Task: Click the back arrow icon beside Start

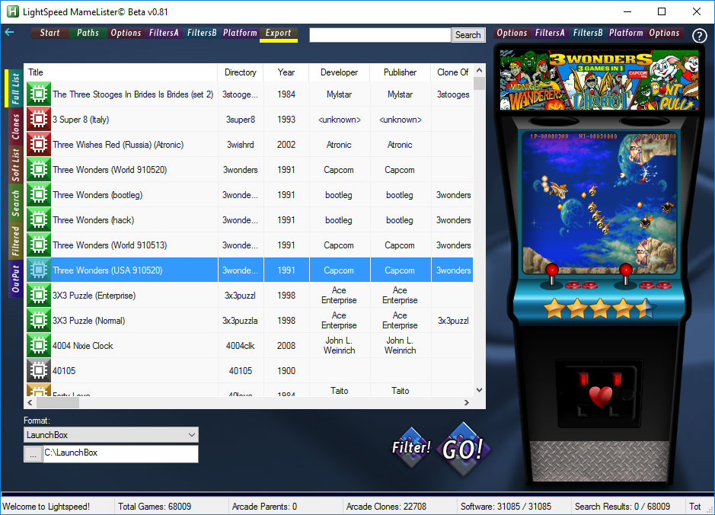Action: [x=9, y=33]
